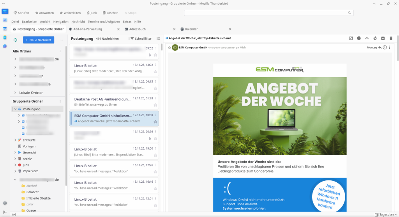399x217 pixels.
Task: Switch to the Kalender tab
Action: (191, 29)
